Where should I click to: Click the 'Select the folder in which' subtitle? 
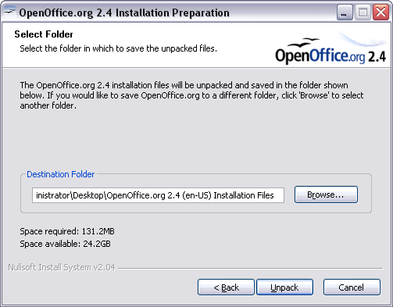119,48
